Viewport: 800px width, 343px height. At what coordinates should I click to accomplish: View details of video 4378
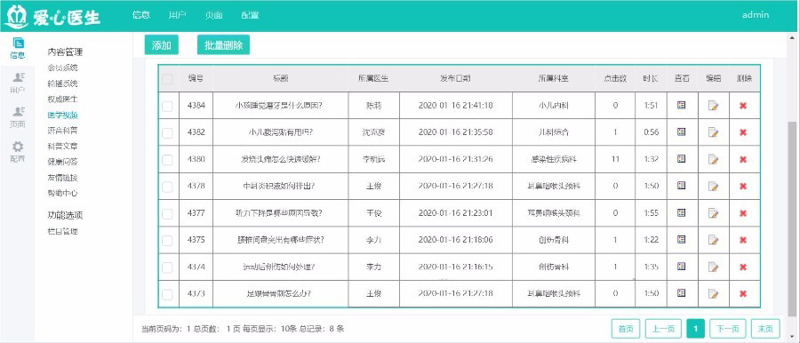[x=681, y=186]
